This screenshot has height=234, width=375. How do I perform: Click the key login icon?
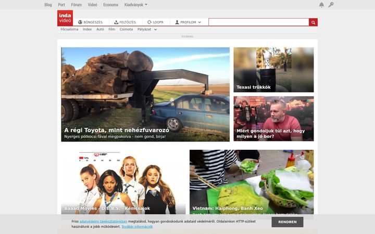pos(331,5)
